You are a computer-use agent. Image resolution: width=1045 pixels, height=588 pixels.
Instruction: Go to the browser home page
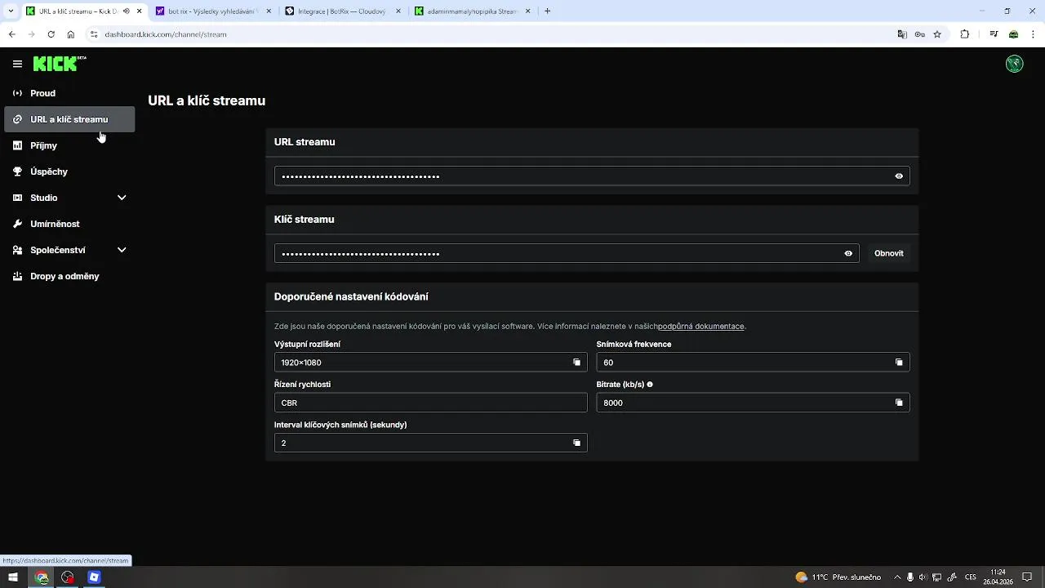coord(70,34)
